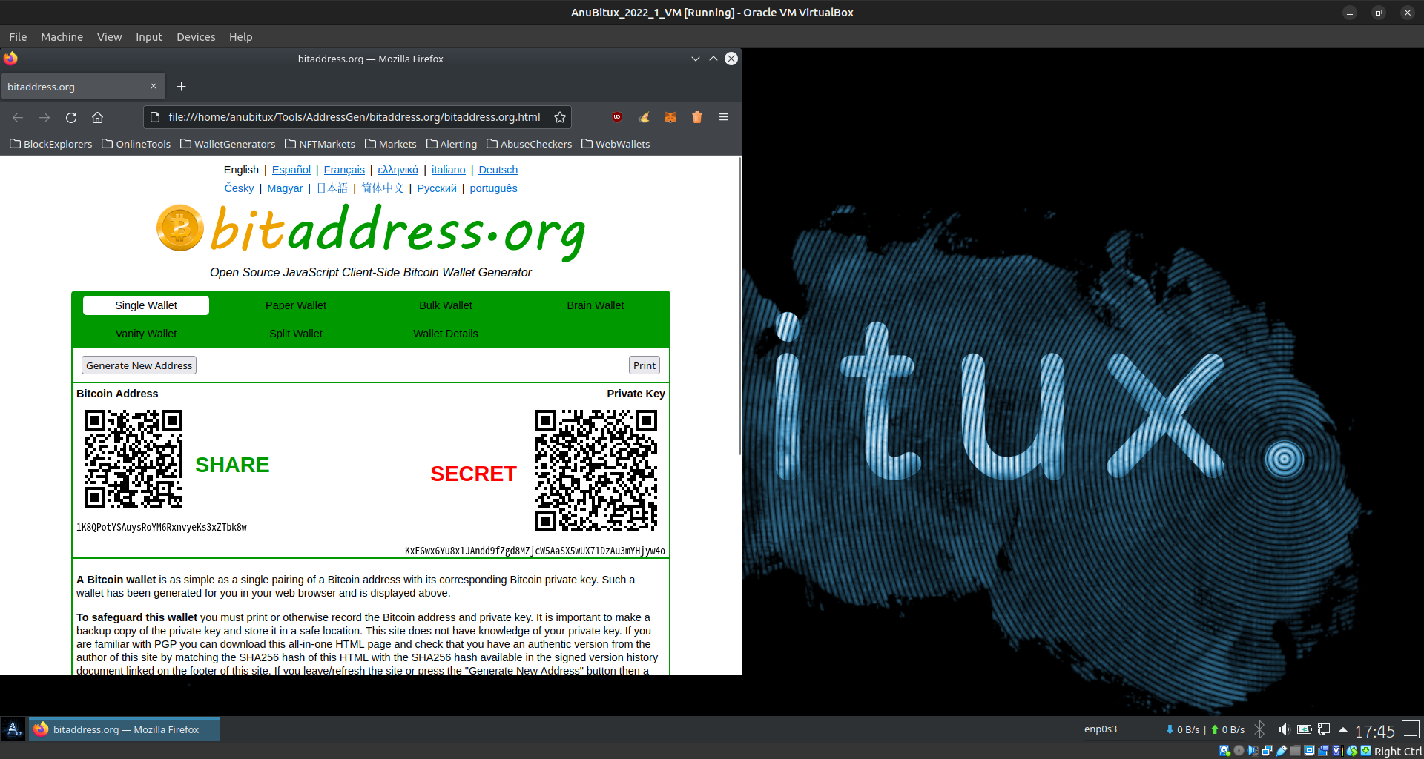The image size is (1424, 759).
Task: Open the WalletGenerators bookmark folder
Action: (x=228, y=144)
